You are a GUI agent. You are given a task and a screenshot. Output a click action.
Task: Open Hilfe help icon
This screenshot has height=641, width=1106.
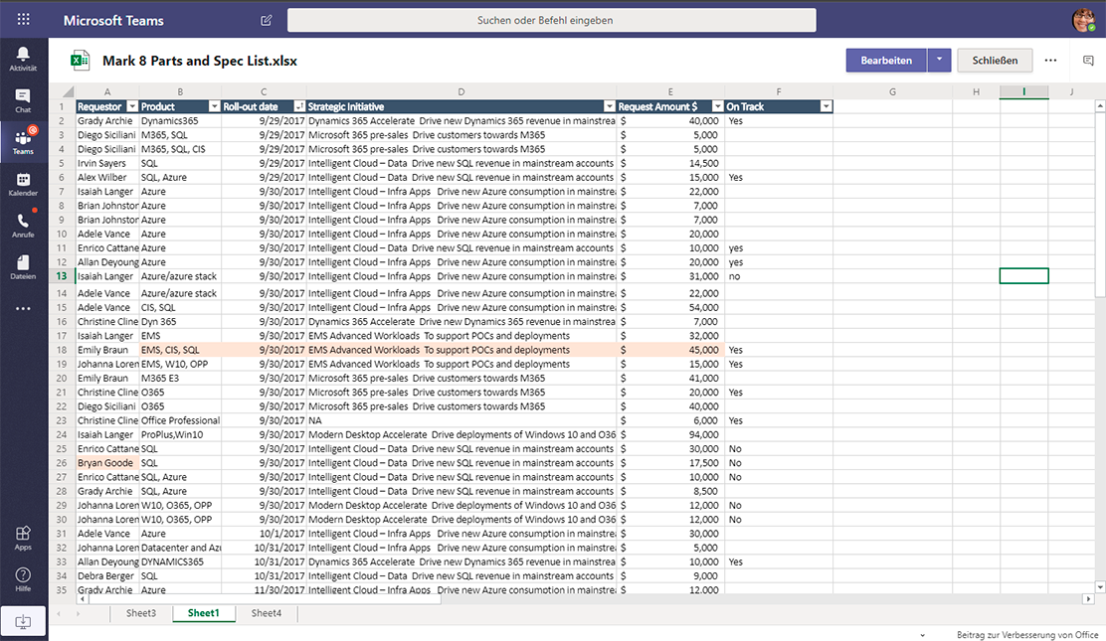click(23, 579)
